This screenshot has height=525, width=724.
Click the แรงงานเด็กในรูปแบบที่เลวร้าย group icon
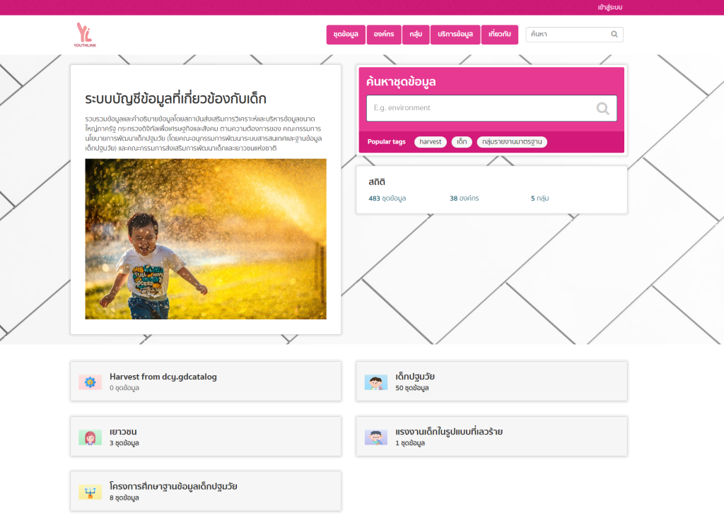pyautogui.click(x=375, y=437)
